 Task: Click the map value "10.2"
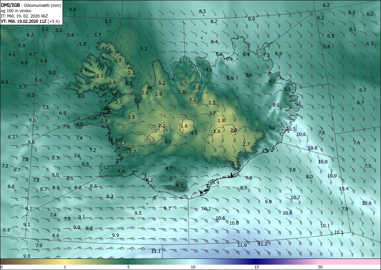pyautogui.click(x=206, y=208)
